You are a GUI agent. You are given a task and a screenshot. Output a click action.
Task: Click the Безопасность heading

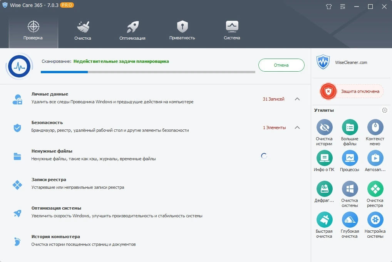(x=47, y=123)
